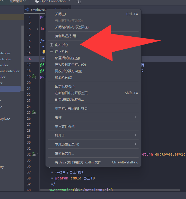Open the 打开于 submenu

tap(93, 135)
